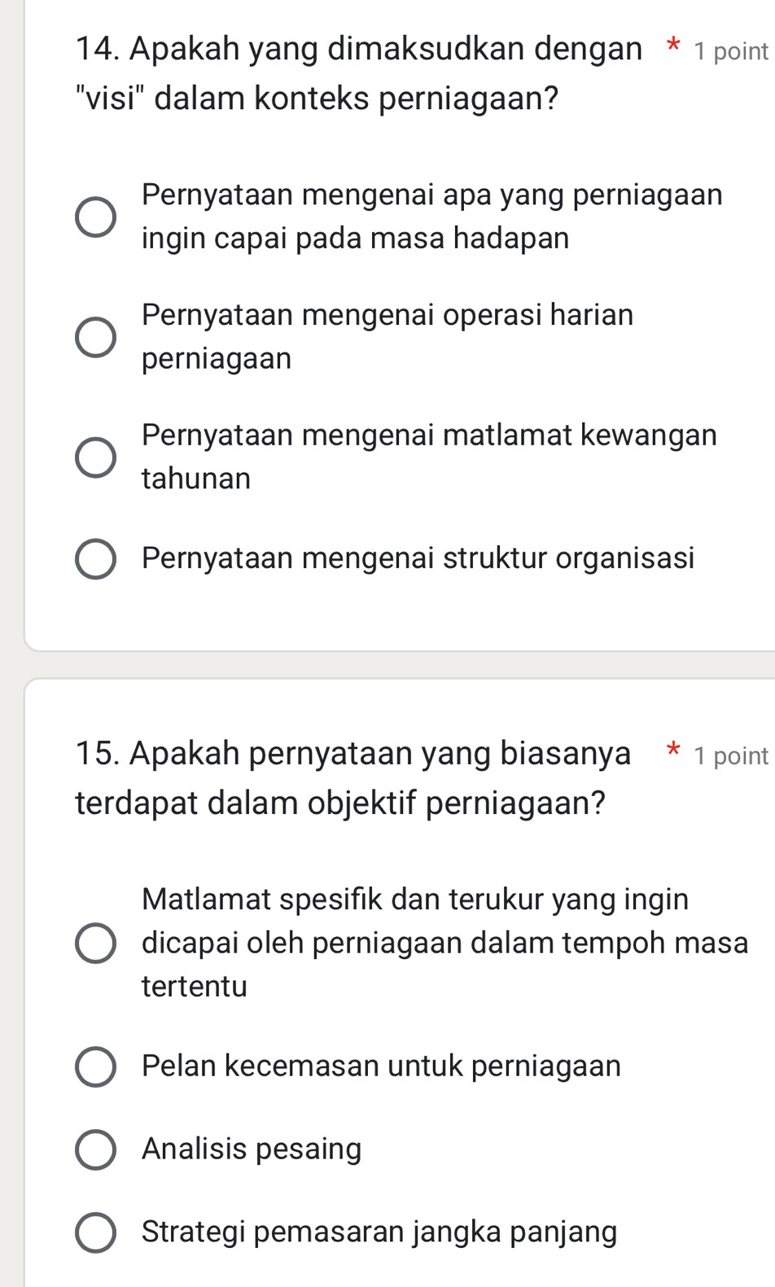
Task: Click the 'Pelan kecemasan untuk perniagaan' label text
Action: click(381, 1066)
